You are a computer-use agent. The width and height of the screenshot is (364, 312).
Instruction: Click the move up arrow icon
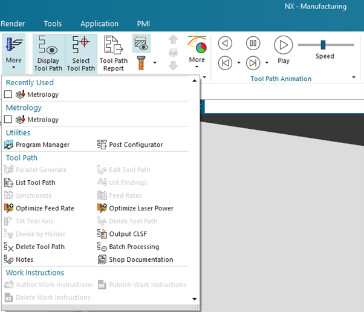pyautogui.click(x=173, y=39)
